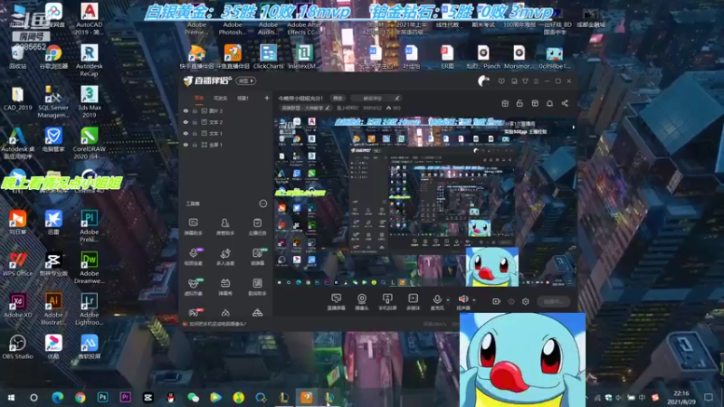
Task: Hide the 全屏 1 source layer
Action: coord(186,145)
